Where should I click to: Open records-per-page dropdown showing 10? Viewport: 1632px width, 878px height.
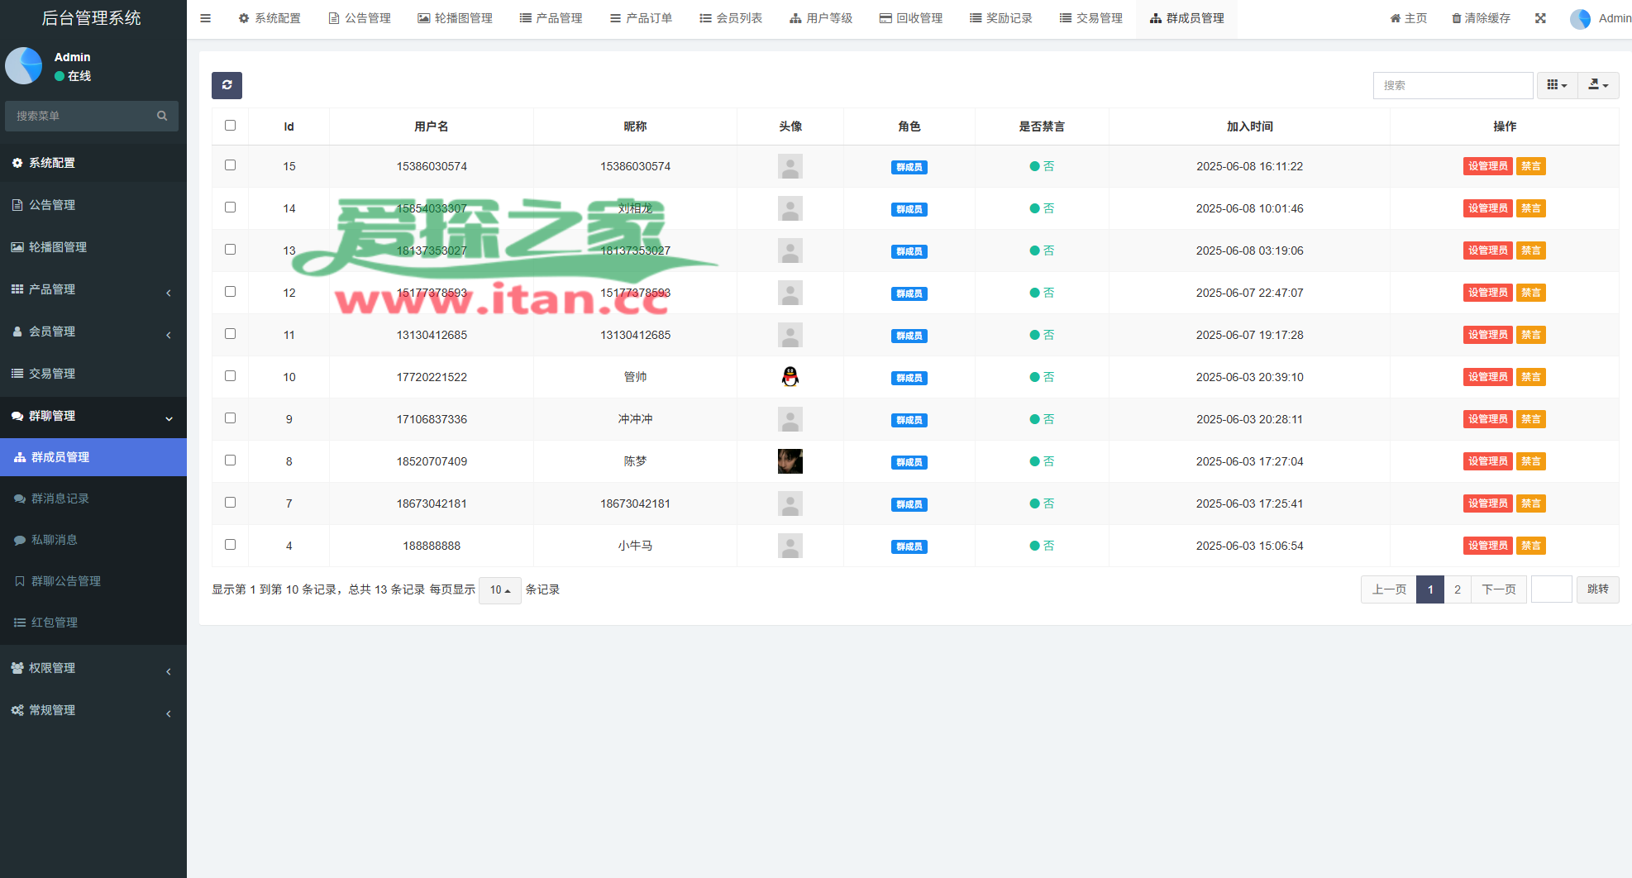499,590
